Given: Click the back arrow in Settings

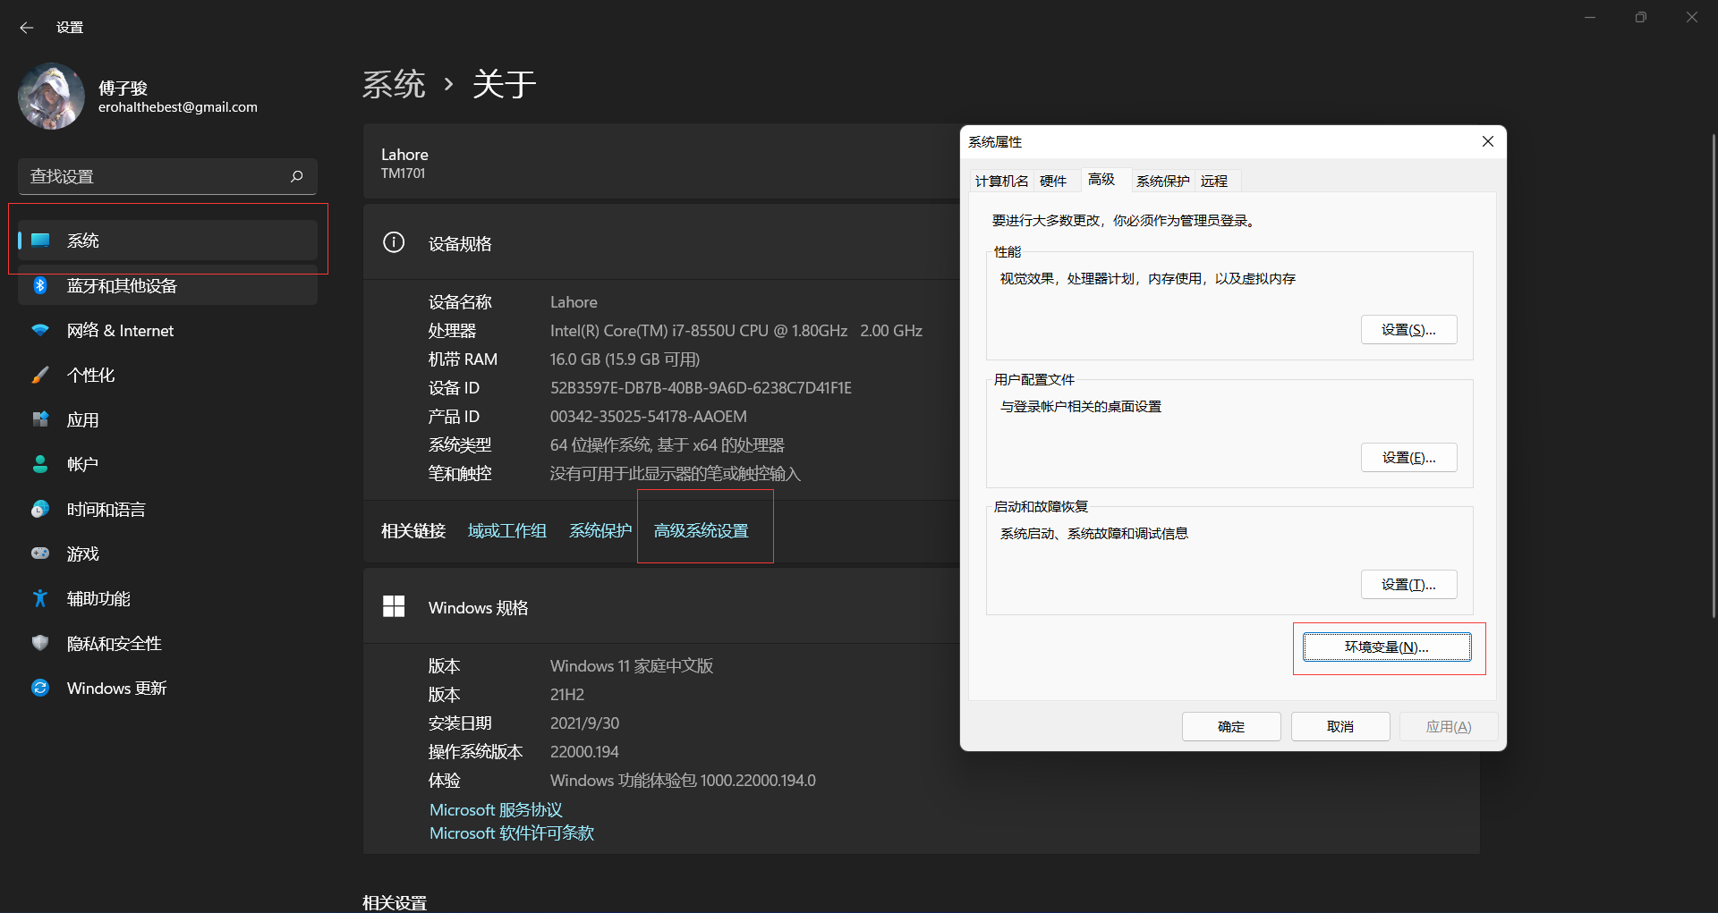Looking at the screenshot, I should [x=27, y=28].
